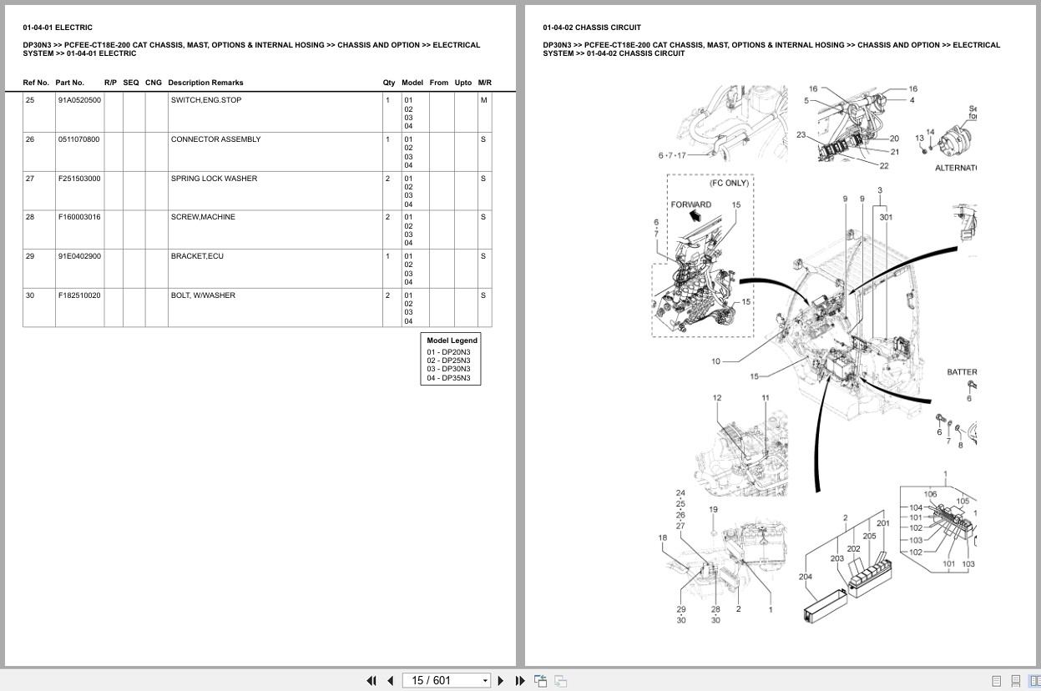Switch to single page layout
1041x691 pixels.
pos(997,681)
